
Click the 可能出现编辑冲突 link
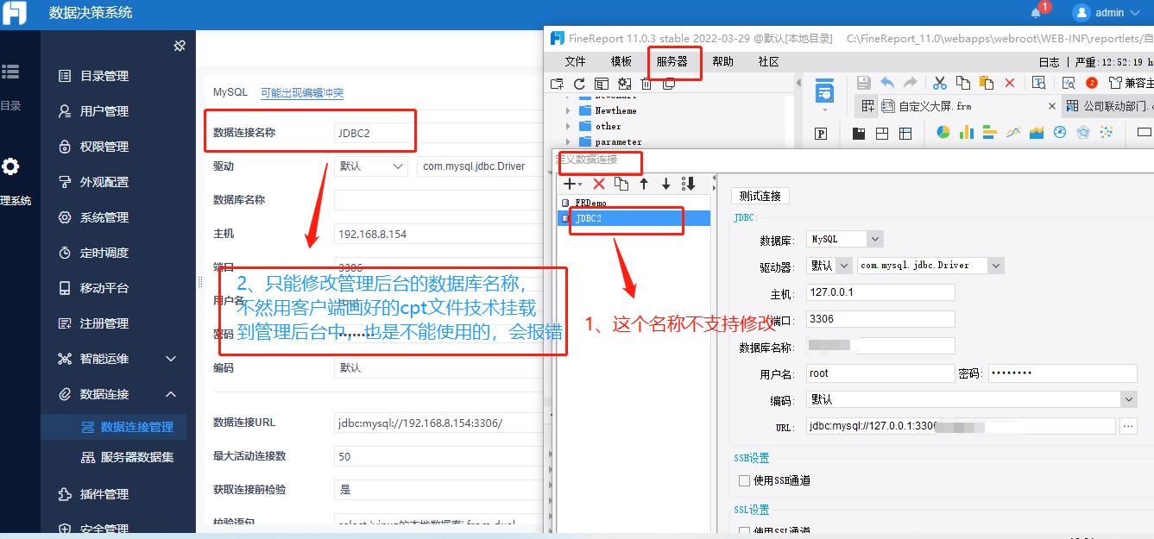[x=302, y=92]
